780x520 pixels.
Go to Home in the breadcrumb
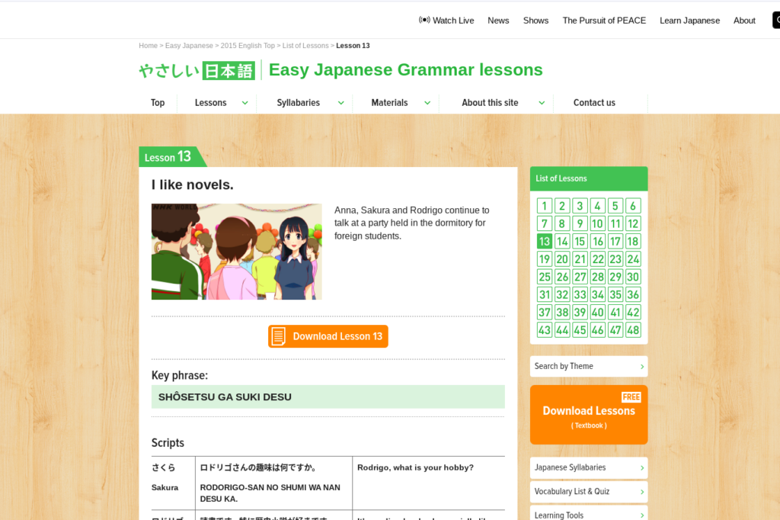149,45
